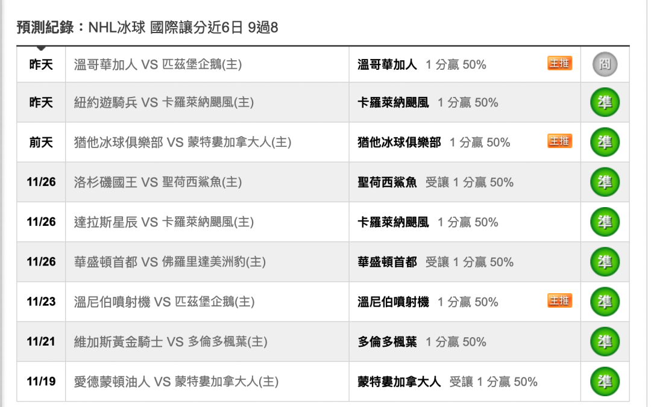Click green 準 icon for 愛德蒙頓油人 match
Viewport: 651px width, 407px height.
(605, 381)
